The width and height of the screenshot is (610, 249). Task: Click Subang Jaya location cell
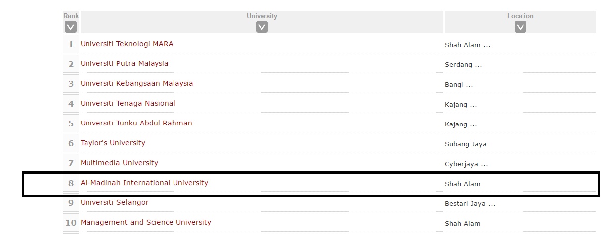pos(466,144)
